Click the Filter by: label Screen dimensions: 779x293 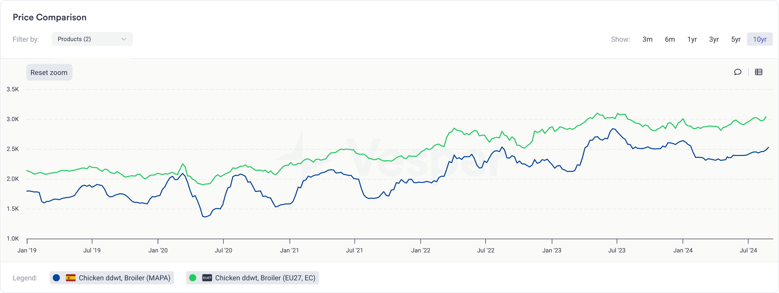point(26,39)
